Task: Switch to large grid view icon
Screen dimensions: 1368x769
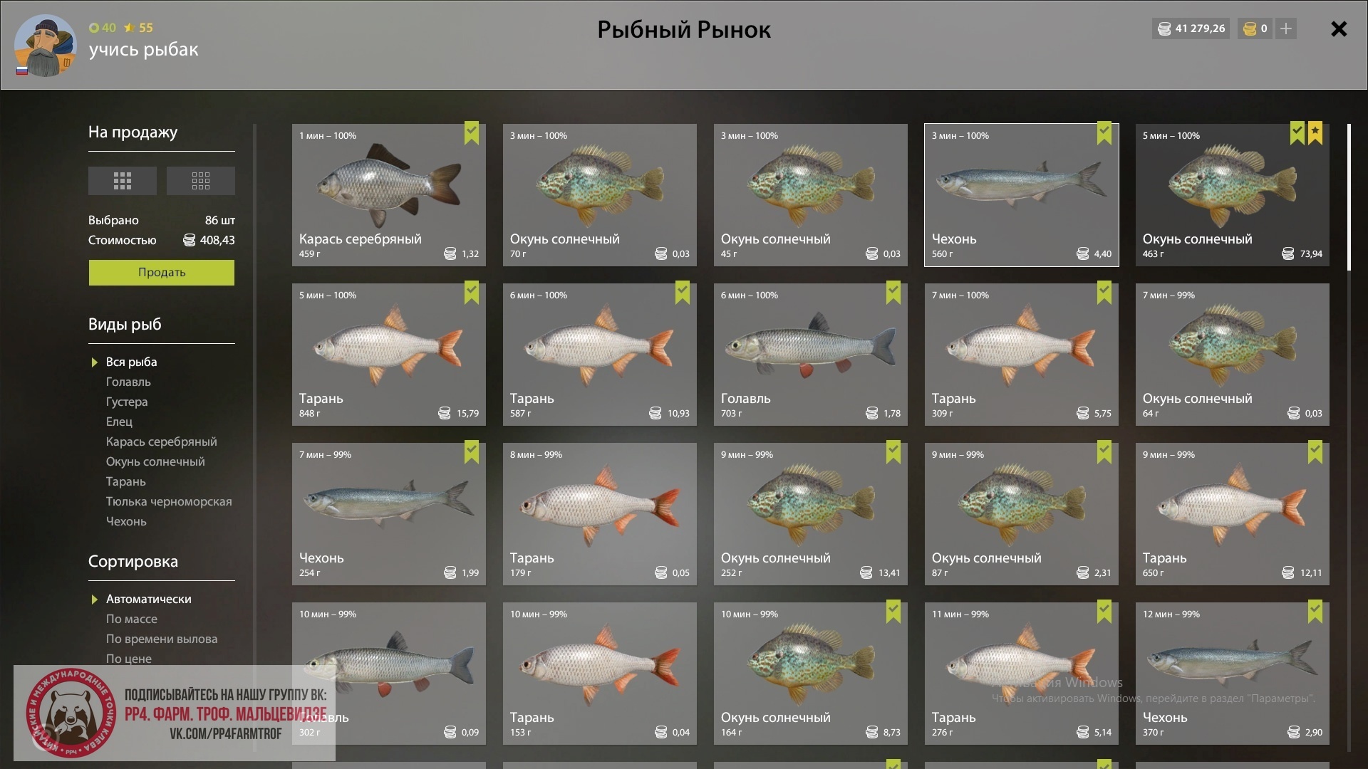Action: coord(123,181)
